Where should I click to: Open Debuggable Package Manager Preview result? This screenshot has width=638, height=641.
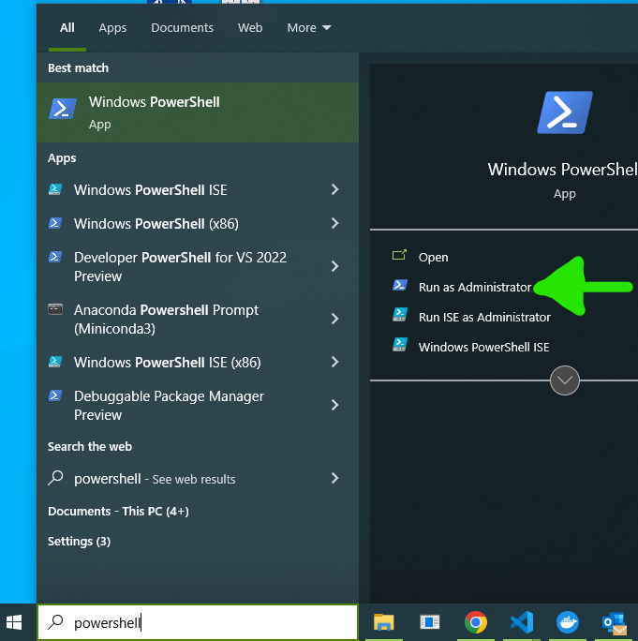198,405
